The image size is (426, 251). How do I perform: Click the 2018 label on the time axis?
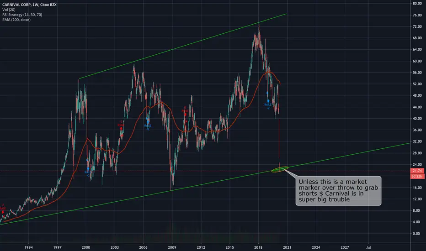point(258,247)
